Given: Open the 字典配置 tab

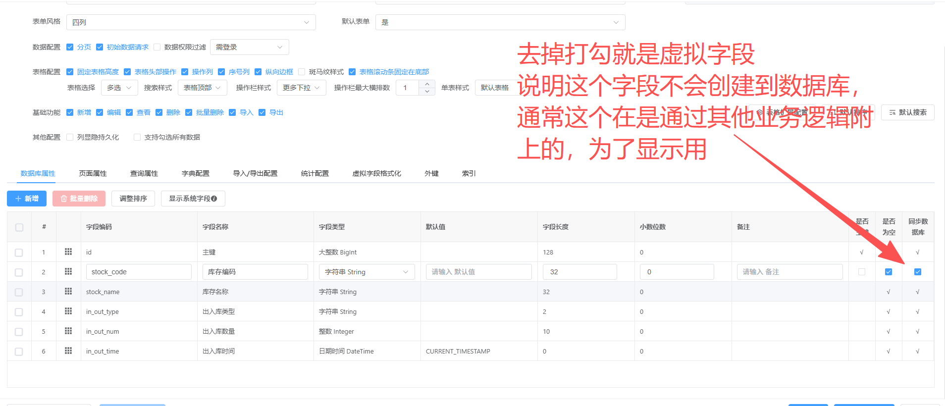Looking at the screenshot, I should 195,173.
